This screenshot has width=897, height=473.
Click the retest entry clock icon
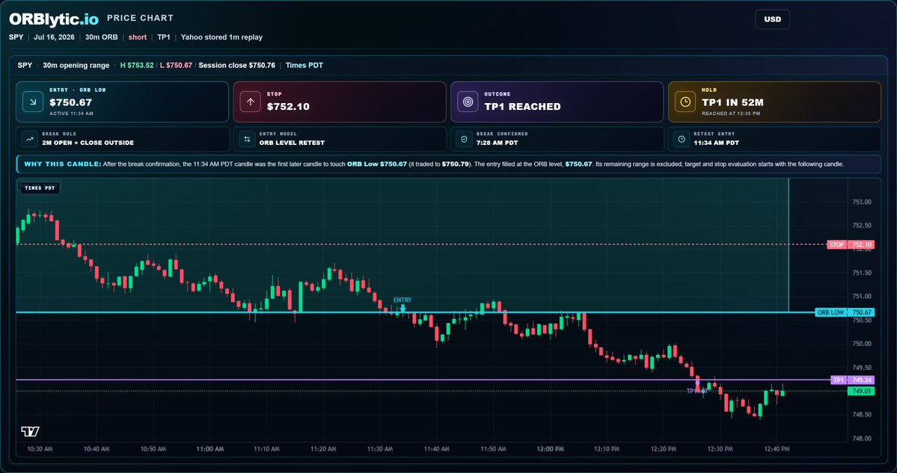681,139
